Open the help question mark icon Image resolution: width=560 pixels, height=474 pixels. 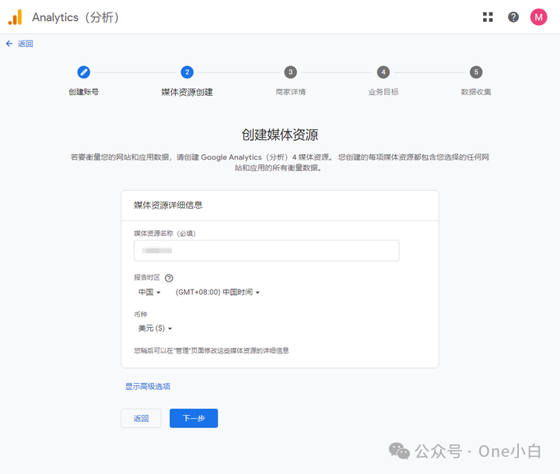point(513,17)
